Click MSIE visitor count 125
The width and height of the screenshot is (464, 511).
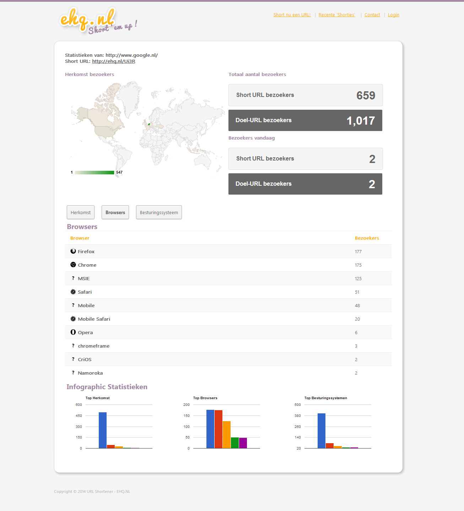(x=358, y=279)
